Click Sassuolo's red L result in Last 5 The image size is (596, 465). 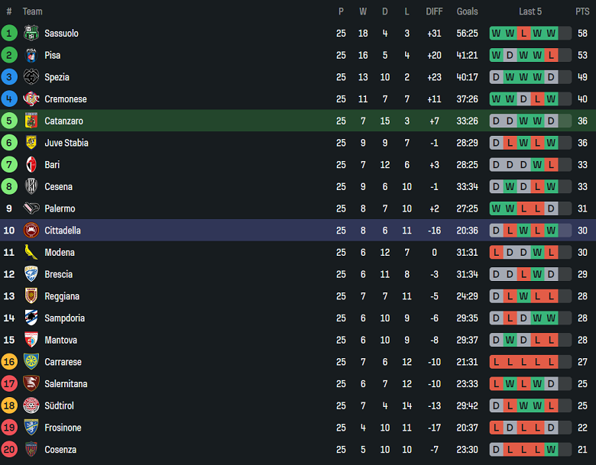(x=523, y=33)
